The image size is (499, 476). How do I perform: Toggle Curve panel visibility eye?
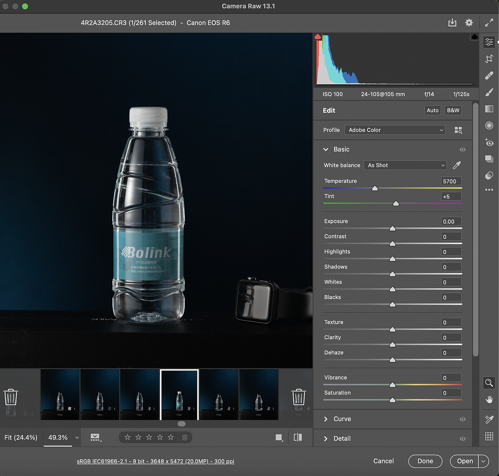(463, 419)
